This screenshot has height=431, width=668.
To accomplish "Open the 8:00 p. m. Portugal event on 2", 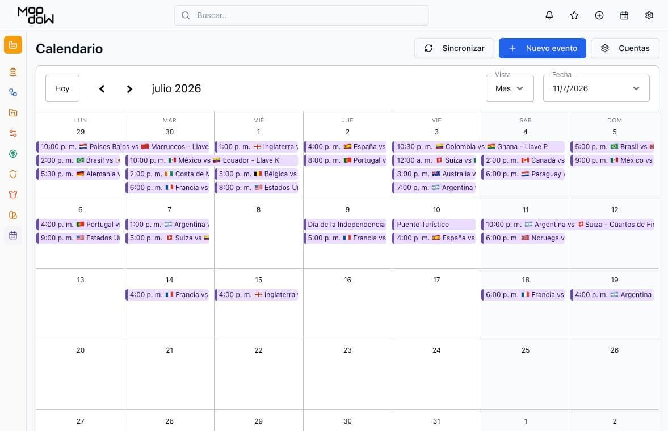I will point(345,160).
